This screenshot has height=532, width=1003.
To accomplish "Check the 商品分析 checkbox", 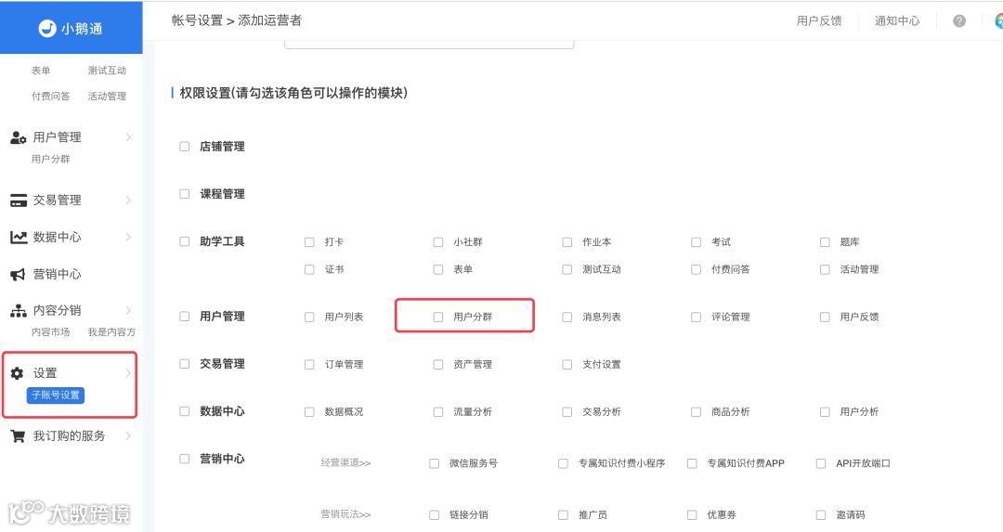I will (x=696, y=412).
